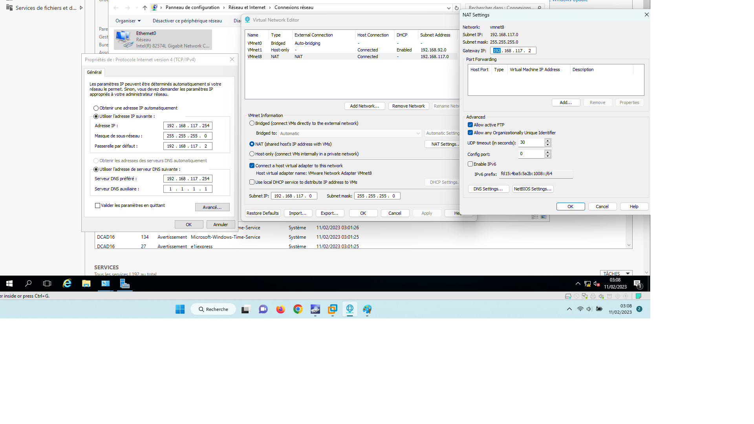The image size is (754, 424).
Task: Open VMware Workstation host taskbar icon
Action: coord(333,309)
